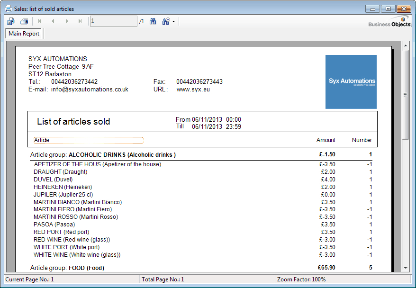Open the find text binoculars tool
Image resolution: width=416 pixels, height=288 pixels.
tap(153, 21)
